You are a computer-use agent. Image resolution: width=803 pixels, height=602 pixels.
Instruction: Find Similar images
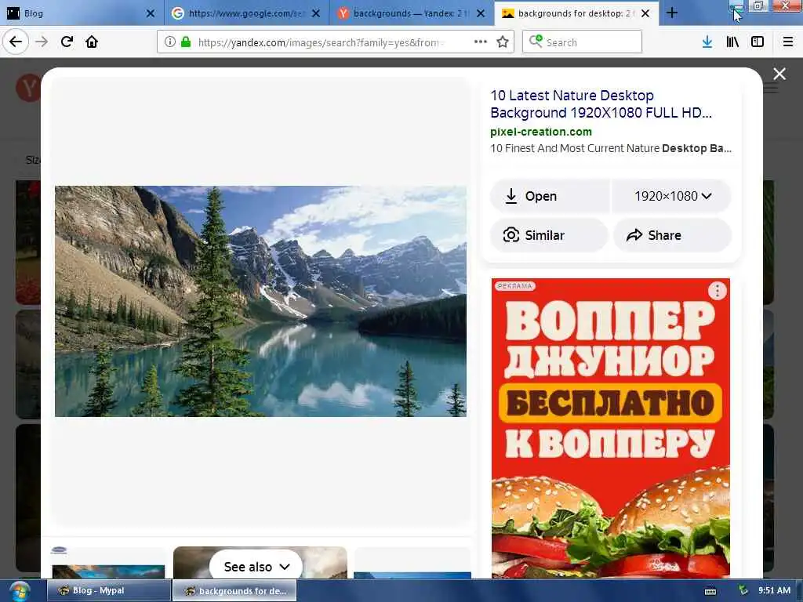[x=549, y=235]
